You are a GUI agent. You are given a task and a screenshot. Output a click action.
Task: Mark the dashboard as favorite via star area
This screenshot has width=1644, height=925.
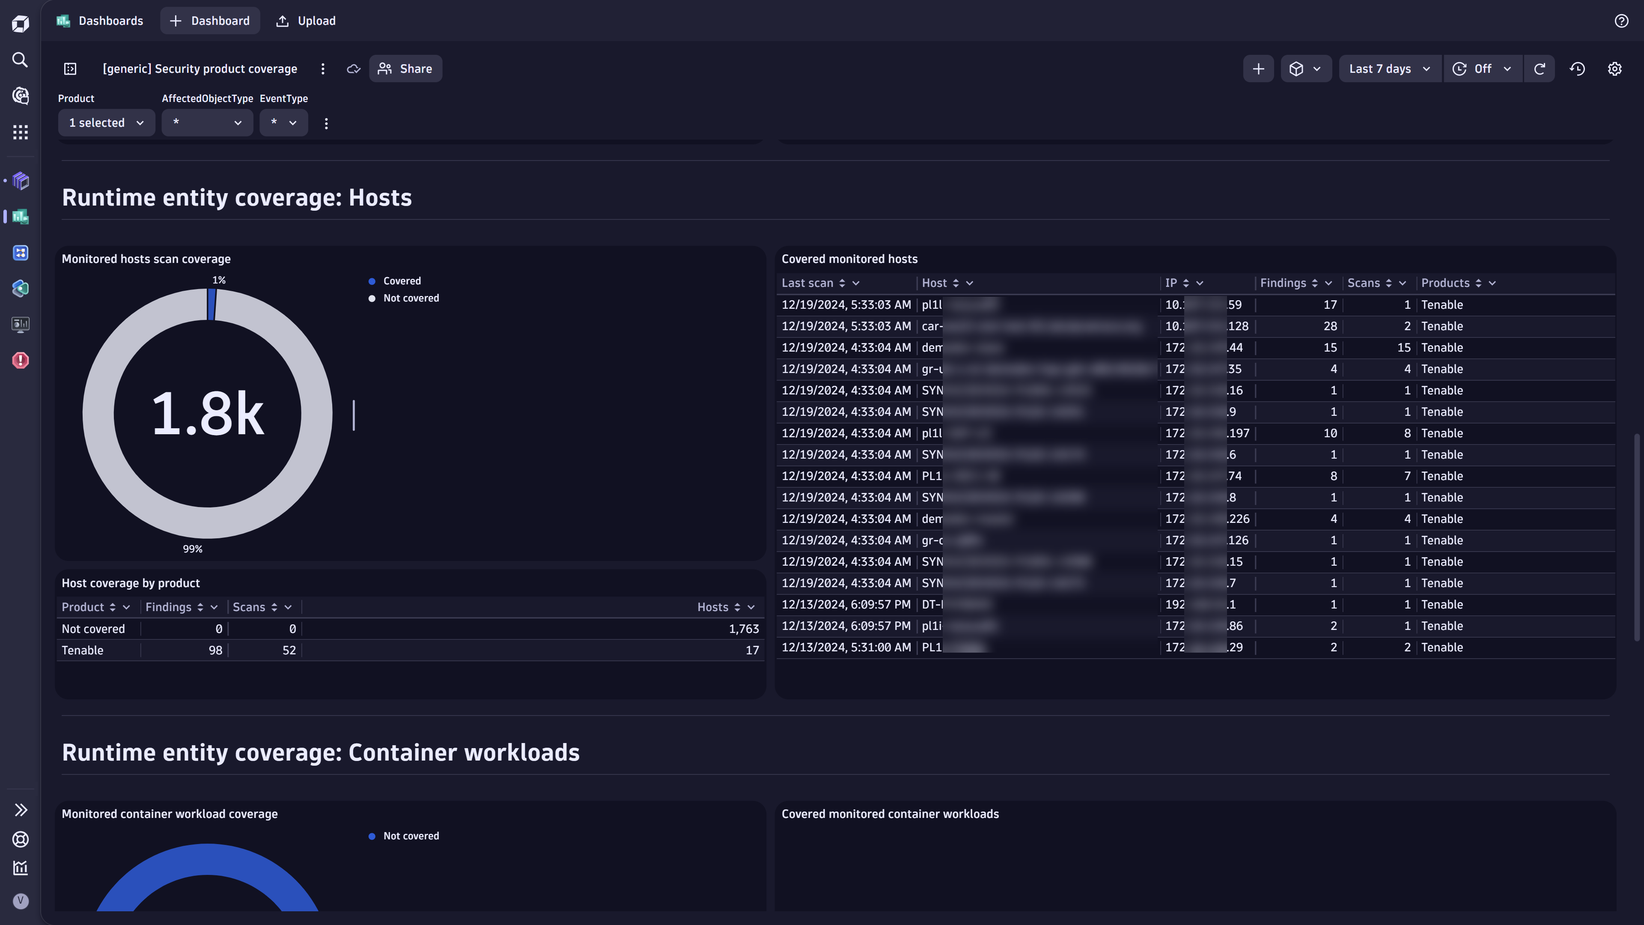point(354,69)
